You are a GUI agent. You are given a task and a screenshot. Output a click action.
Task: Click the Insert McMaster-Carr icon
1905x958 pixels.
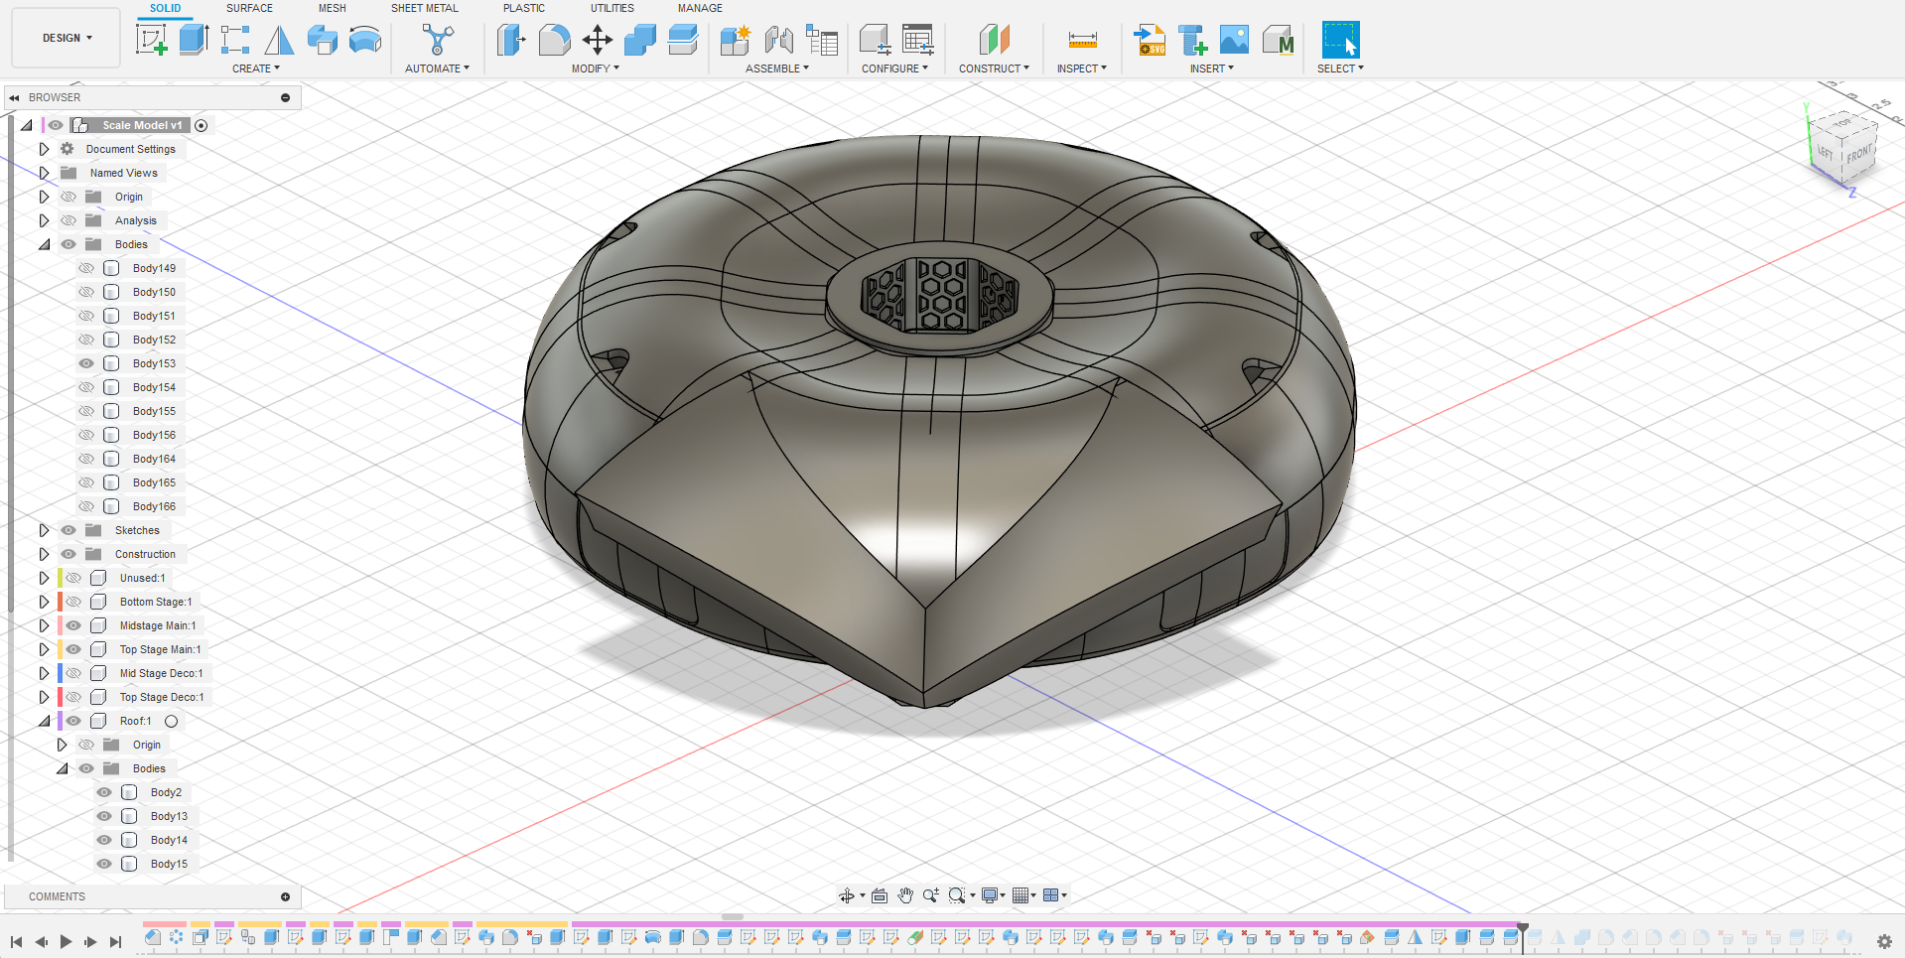coord(1278,40)
